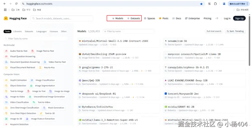
Task: Open Datasets in the top navigation
Action: coord(134,18)
